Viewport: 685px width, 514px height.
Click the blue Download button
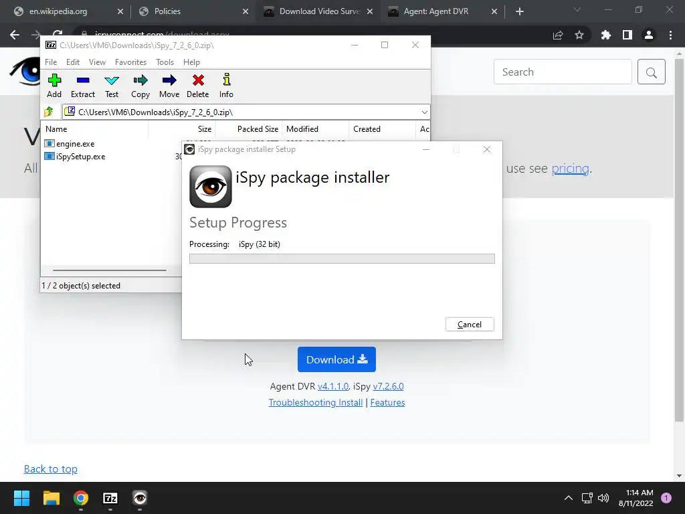336,359
